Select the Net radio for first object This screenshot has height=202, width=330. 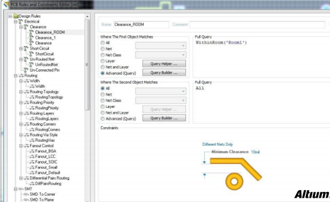click(102, 49)
